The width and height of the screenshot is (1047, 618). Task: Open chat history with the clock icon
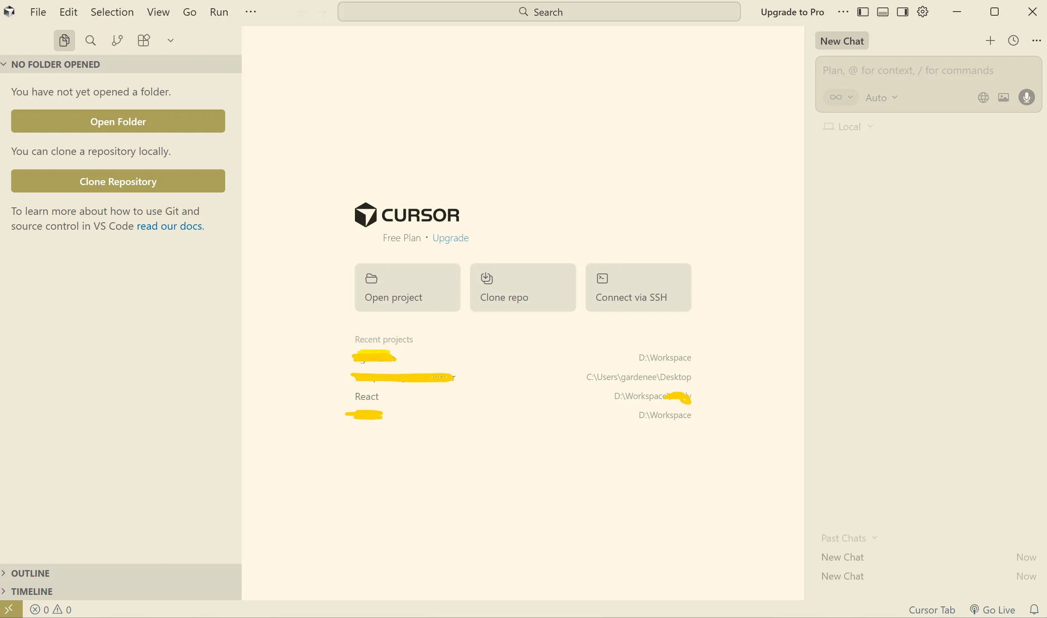pyautogui.click(x=1013, y=40)
